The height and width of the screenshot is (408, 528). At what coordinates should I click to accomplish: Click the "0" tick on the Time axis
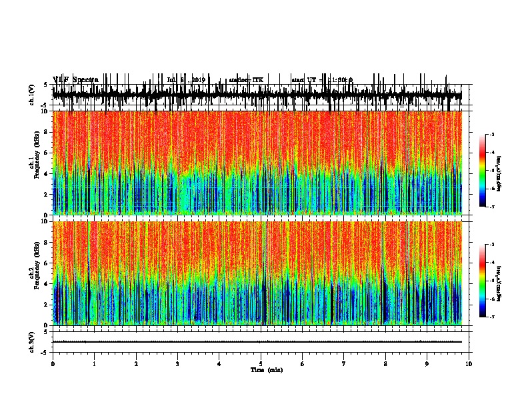point(53,364)
